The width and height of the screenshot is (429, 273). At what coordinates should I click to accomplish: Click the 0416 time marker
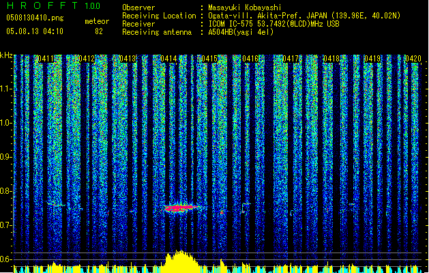pyautogui.click(x=250, y=59)
